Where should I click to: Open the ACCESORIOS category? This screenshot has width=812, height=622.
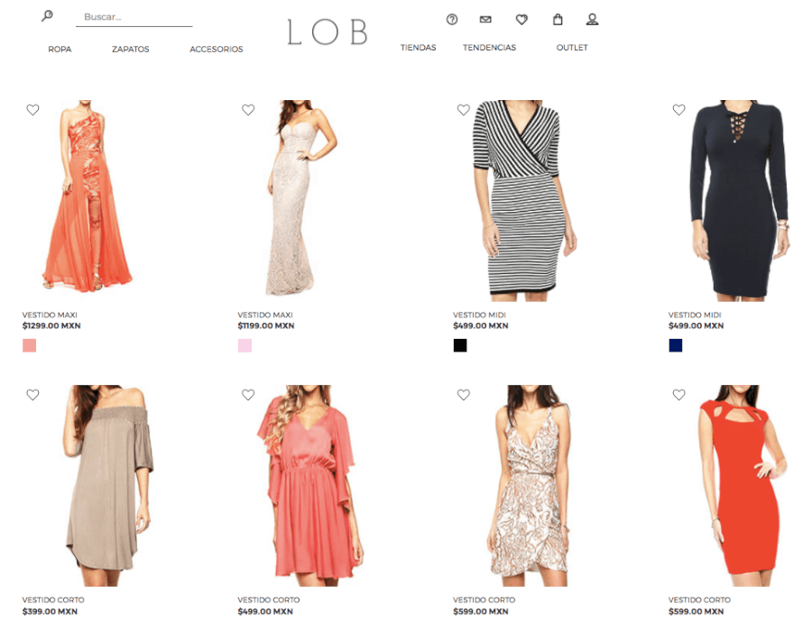pos(217,50)
